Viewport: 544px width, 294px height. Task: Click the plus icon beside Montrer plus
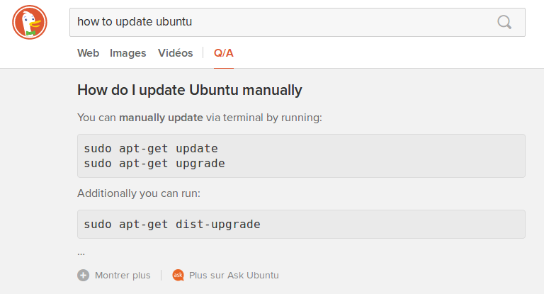[83, 275]
